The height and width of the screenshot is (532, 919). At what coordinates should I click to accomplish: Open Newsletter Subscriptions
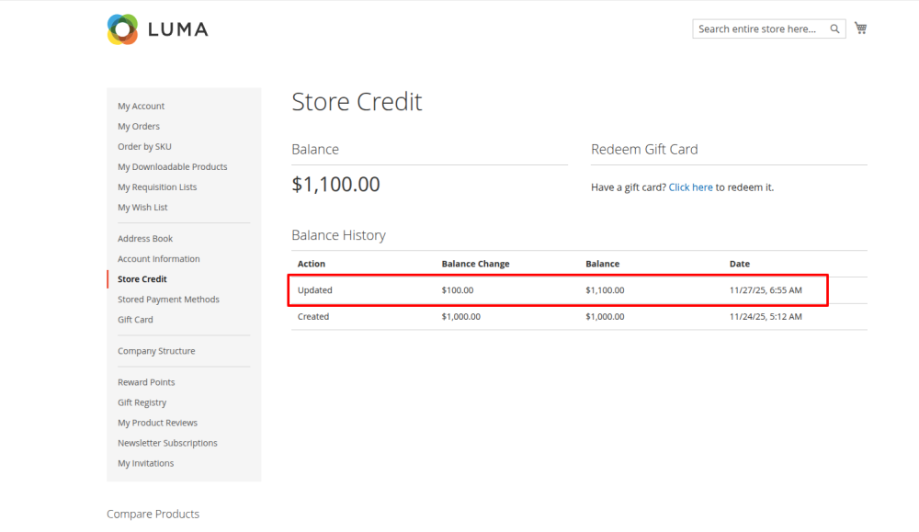click(167, 443)
